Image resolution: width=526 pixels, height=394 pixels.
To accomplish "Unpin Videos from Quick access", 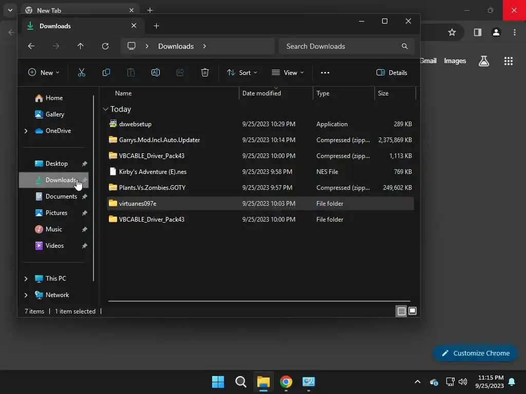I will tap(85, 246).
